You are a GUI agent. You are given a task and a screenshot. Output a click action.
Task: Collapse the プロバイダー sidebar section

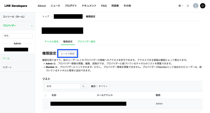click(17, 25)
